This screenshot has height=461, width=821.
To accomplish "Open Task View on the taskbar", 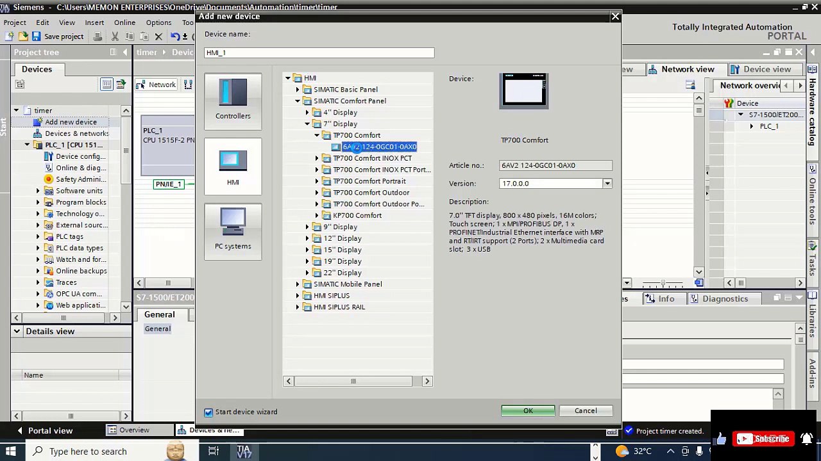I will [x=214, y=451].
